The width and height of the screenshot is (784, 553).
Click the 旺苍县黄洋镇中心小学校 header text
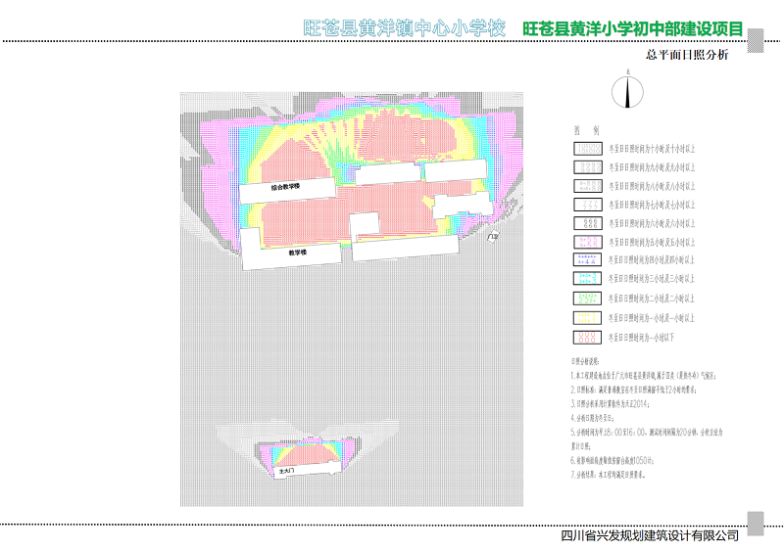point(405,28)
